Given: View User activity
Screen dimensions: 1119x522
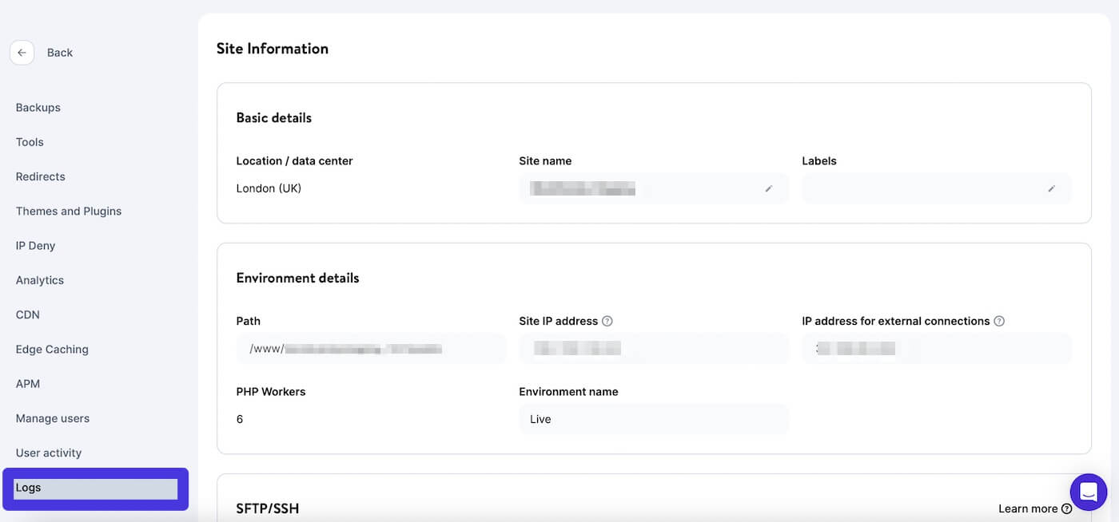Looking at the screenshot, I should [x=48, y=453].
